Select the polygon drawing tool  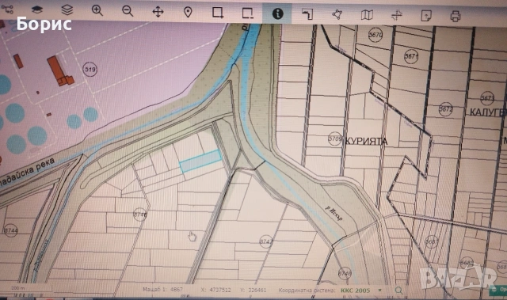(x=337, y=14)
